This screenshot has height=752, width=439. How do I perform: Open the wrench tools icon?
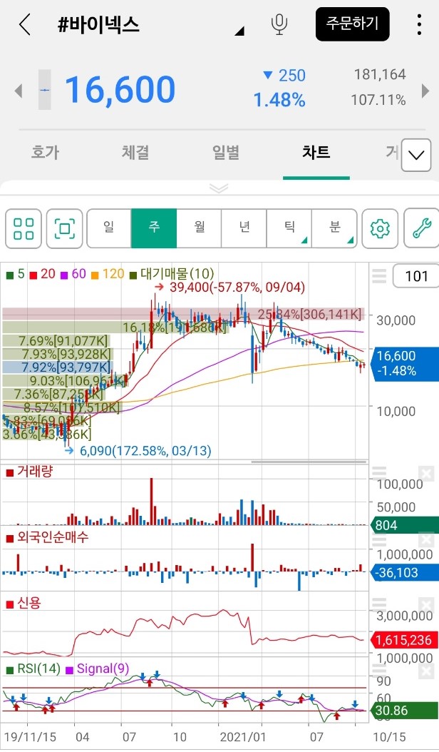(422, 228)
